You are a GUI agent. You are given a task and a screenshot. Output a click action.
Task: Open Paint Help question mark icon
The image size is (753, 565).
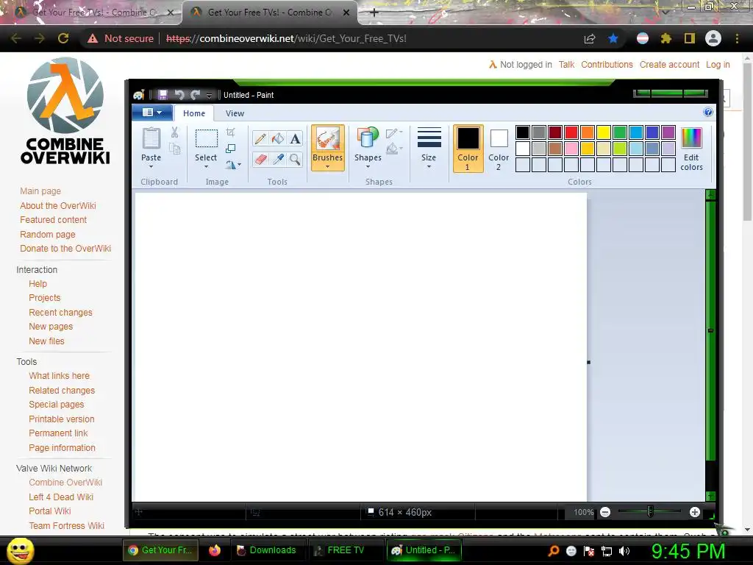tap(708, 112)
